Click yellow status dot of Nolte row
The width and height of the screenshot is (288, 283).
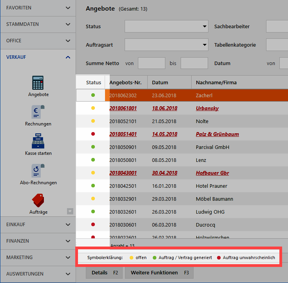tap(93, 121)
